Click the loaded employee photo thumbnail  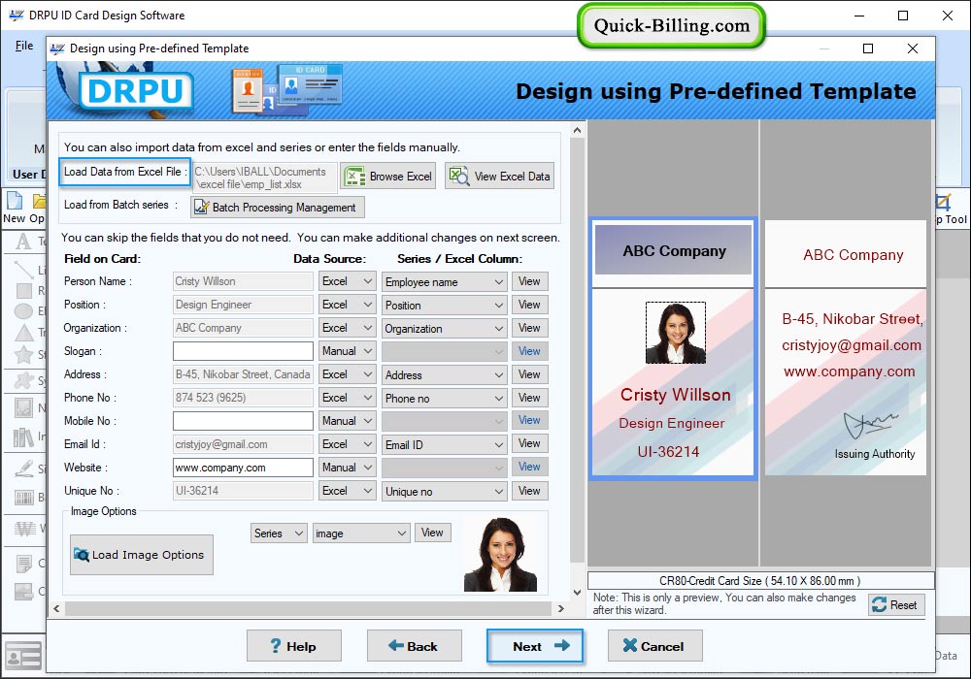point(500,555)
